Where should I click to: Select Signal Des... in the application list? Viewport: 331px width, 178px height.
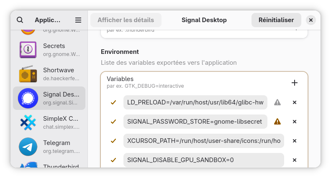point(49,98)
